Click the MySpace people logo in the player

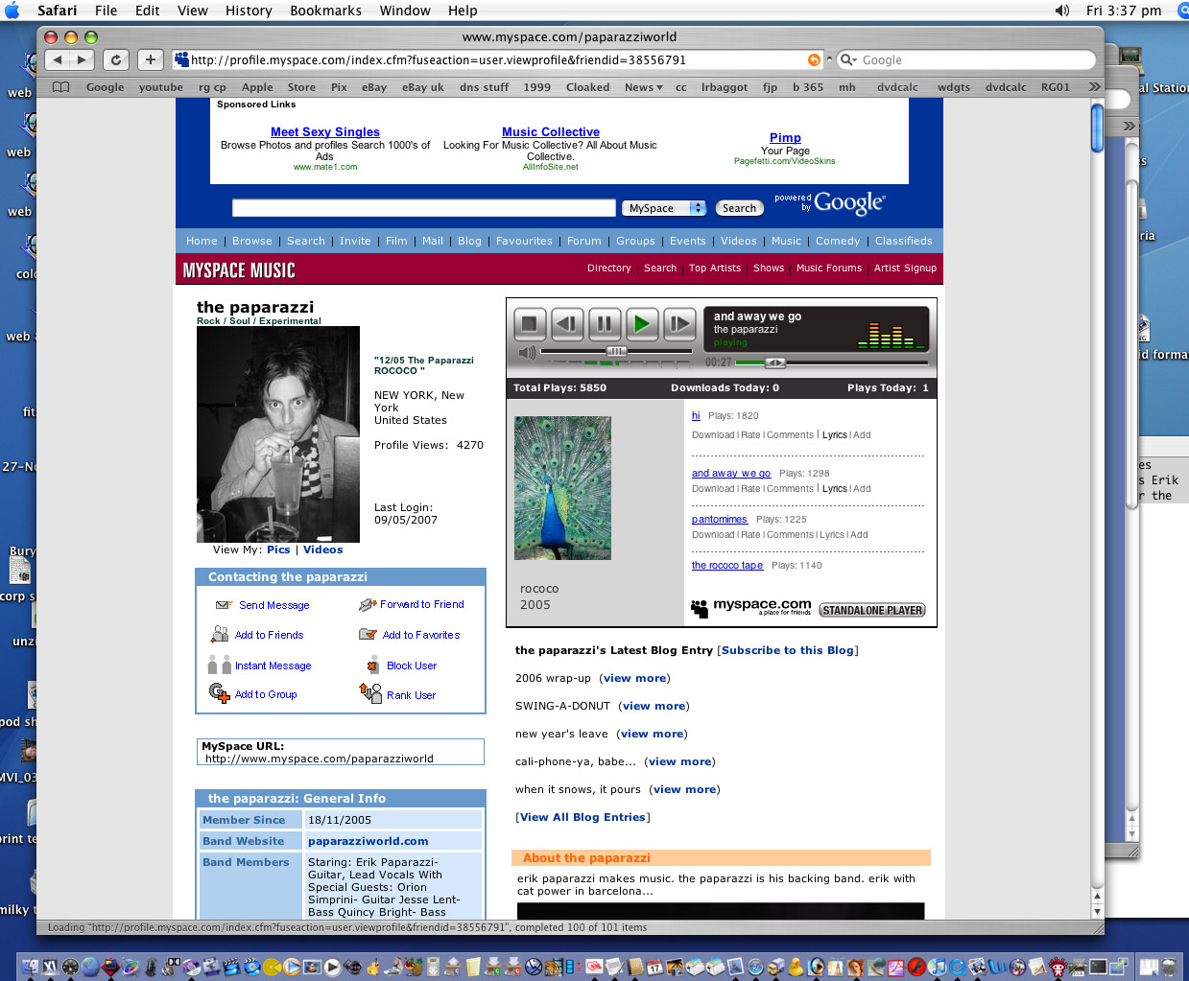click(700, 608)
